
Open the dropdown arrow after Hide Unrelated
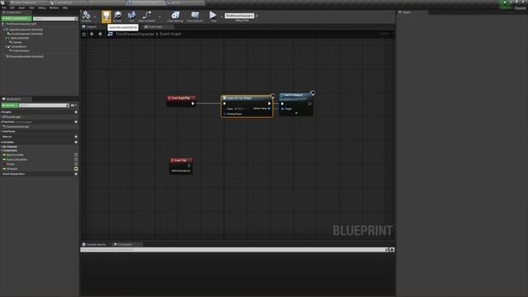(x=159, y=16)
